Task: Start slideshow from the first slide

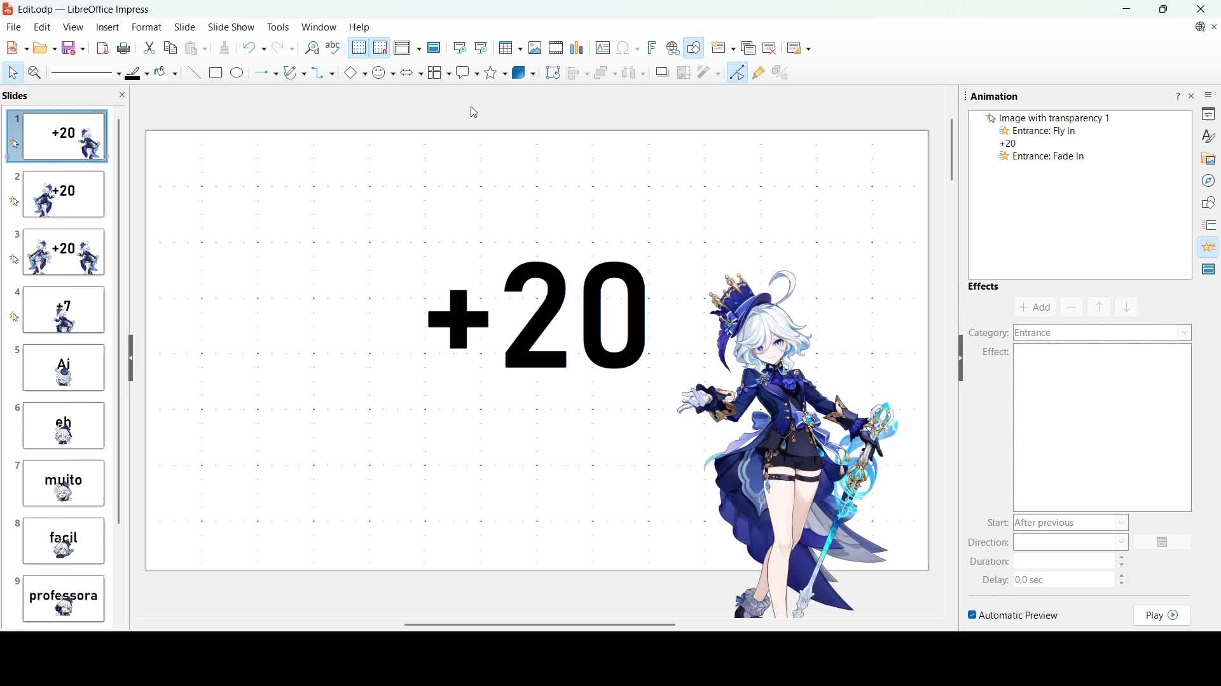Action: coord(460,48)
